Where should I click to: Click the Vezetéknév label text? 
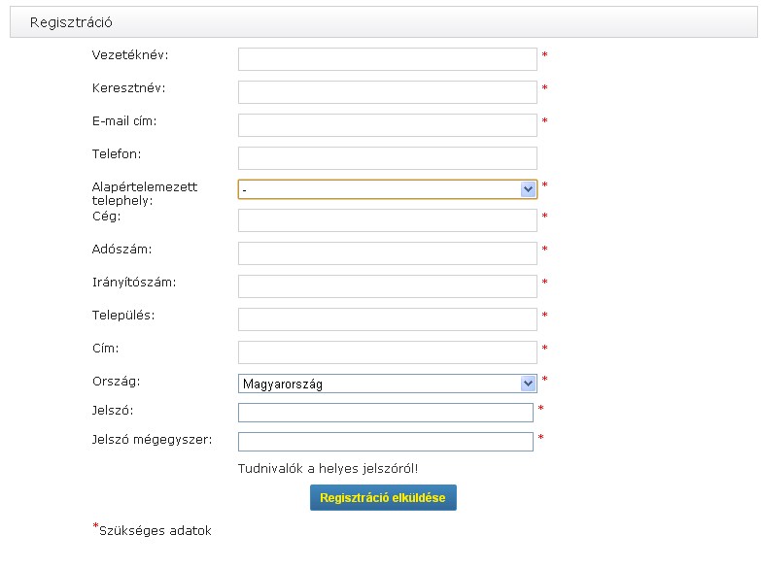tap(130, 54)
